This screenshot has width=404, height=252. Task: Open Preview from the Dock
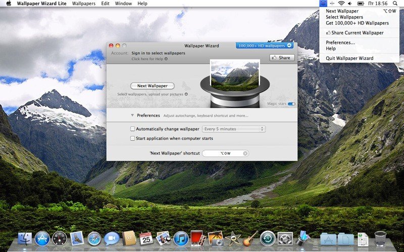pyautogui.click(x=164, y=238)
